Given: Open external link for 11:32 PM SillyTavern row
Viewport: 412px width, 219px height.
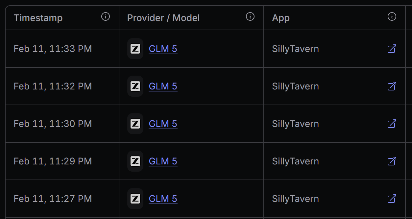Looking at the screenshot, I should (392, 86).
